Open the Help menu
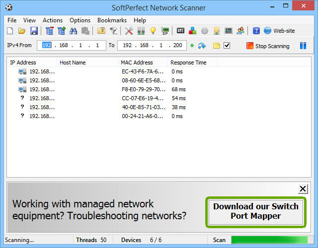Screen dimensions: 318x248 click(140, 20)
